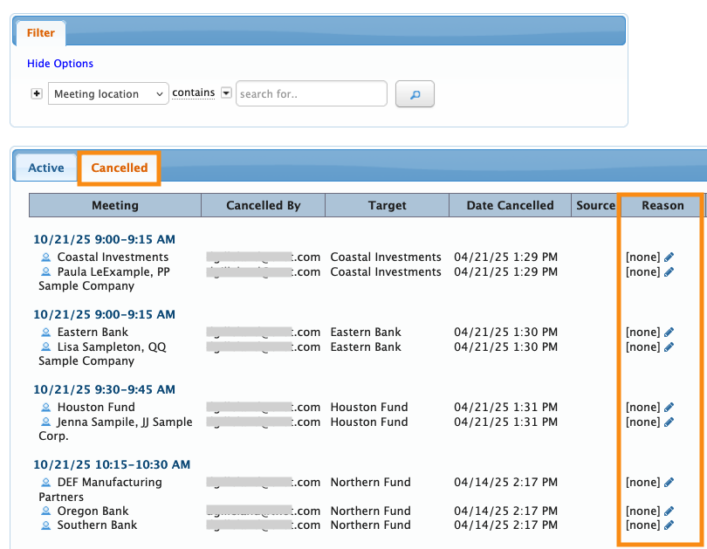
Task: Click person icon beside DEF Manufacturing Partners
Action: pos(46,483)
